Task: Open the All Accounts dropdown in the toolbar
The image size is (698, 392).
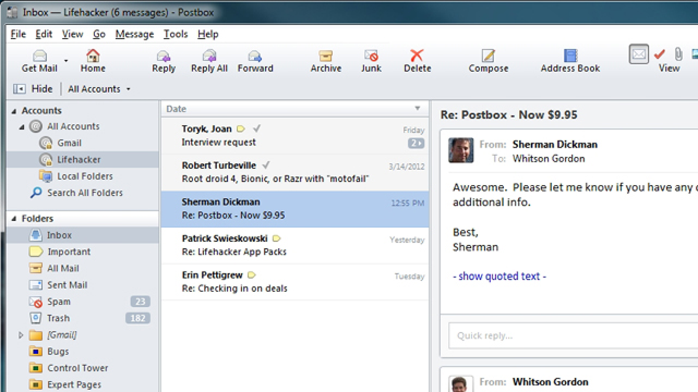Action: coord(99,89)
